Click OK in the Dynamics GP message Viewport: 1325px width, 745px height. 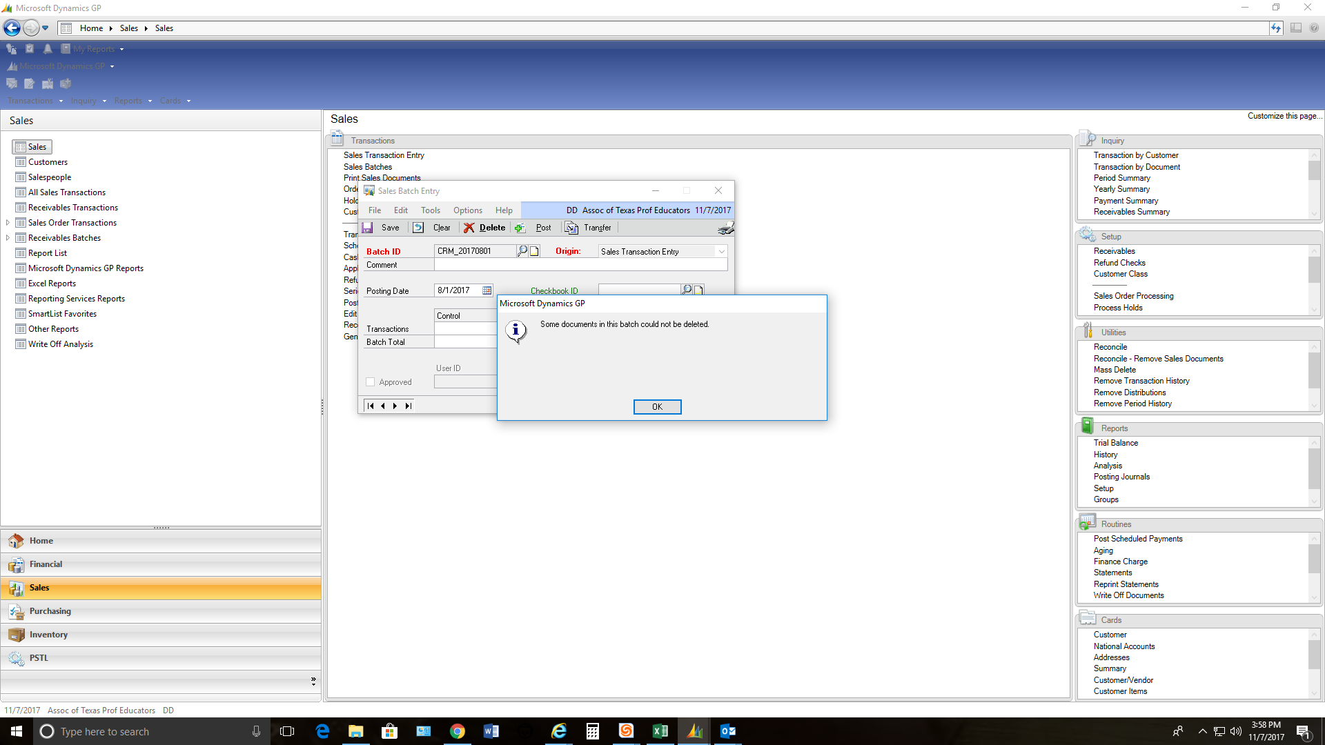[x=657, y=407]
